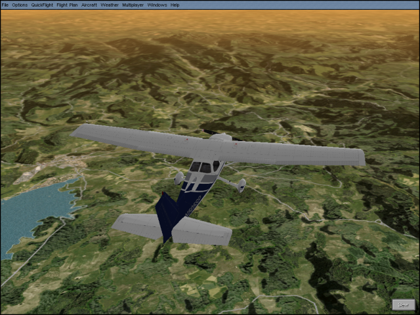Open the Help menu
The image size is (420, 315).
[175, 5]
